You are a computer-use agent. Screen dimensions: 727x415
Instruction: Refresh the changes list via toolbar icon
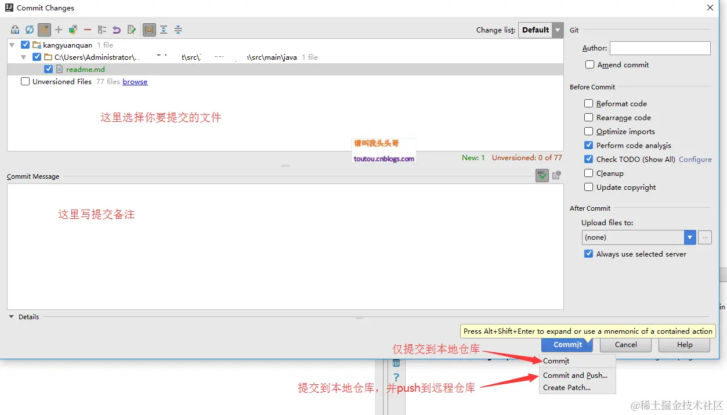[30, 29]
